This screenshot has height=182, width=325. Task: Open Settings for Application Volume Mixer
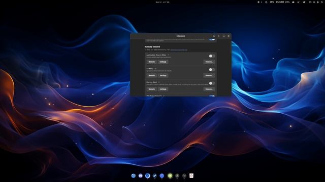[x=163, y=62]
